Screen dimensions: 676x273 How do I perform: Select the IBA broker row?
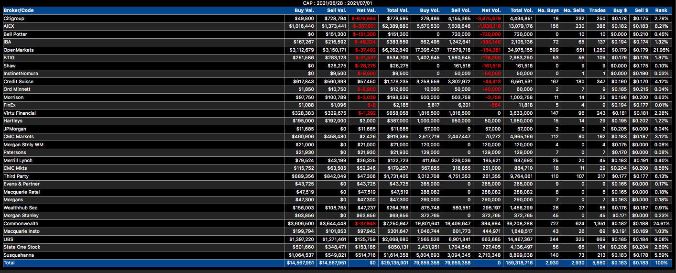pos(338,42)
